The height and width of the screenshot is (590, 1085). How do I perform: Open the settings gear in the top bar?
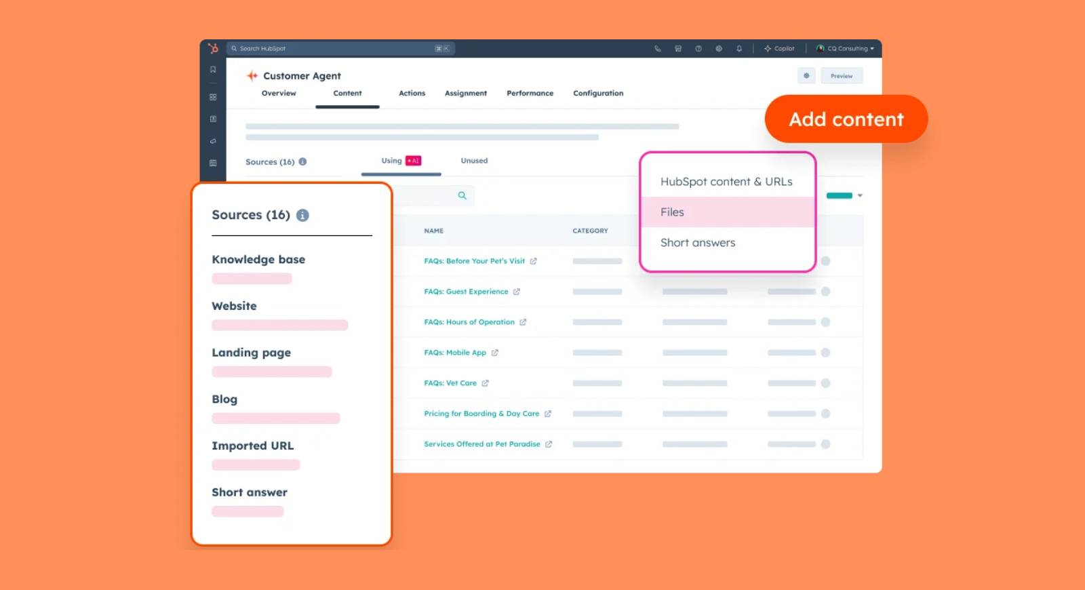719,49
